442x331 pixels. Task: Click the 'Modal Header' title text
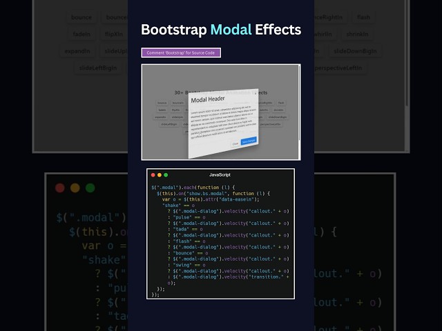pos(208,99)
